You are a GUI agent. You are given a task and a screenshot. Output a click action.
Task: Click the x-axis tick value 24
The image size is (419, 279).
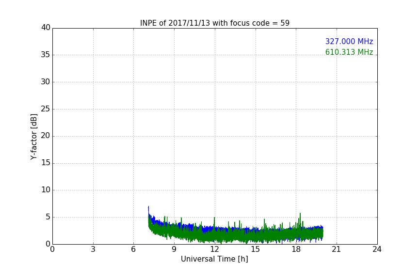pyautogui.click(x=377, y=249)
